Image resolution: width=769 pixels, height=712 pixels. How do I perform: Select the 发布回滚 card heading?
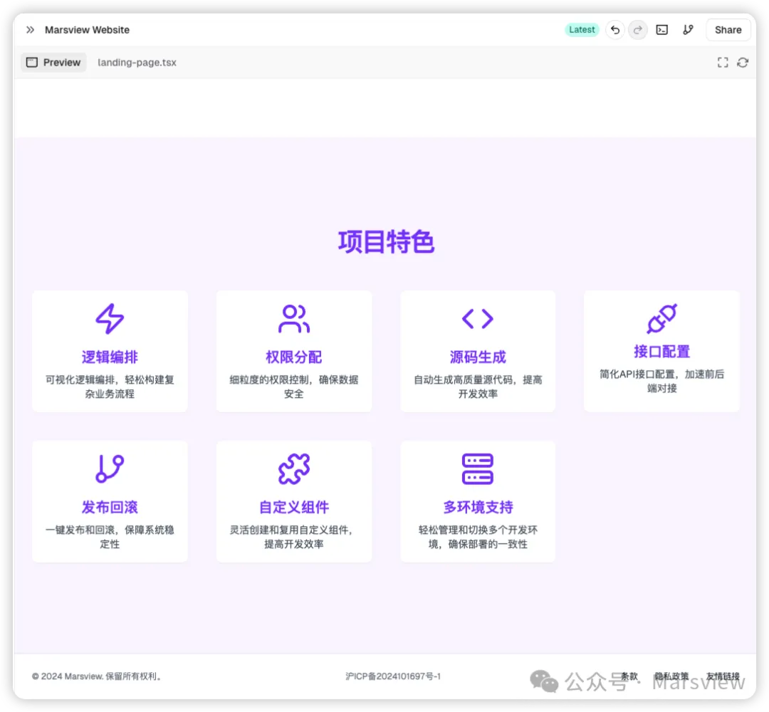pyautogui.click(x=110, y=507)
